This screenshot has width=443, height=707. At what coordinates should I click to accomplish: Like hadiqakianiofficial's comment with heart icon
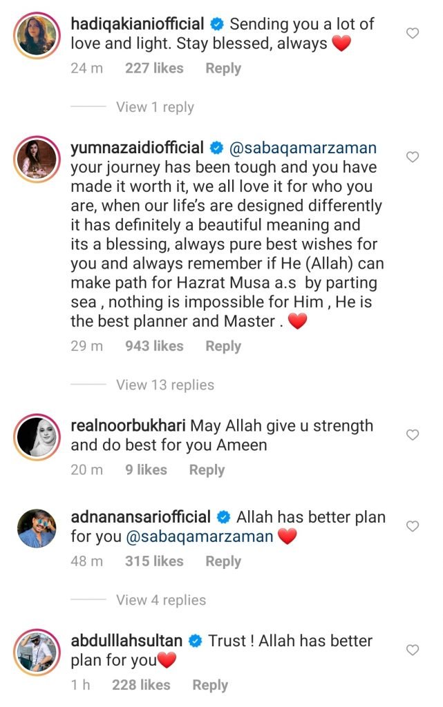click(x=413, y=33)
